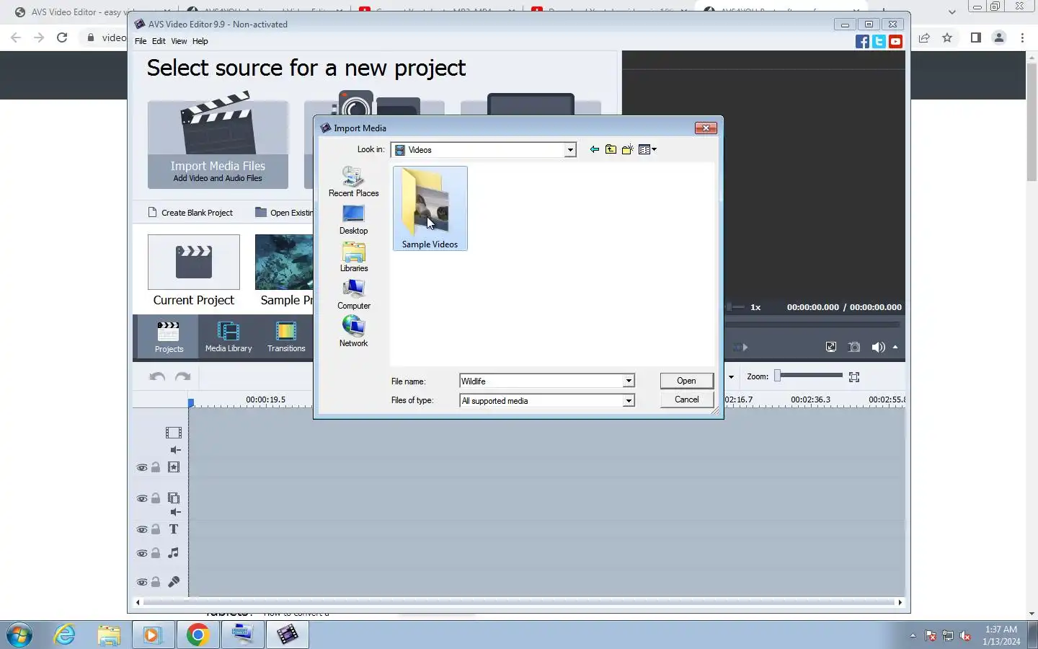The image size is (1038, 649).
Task: Click the main video audio speaker icon
Action: pos(176,450)
